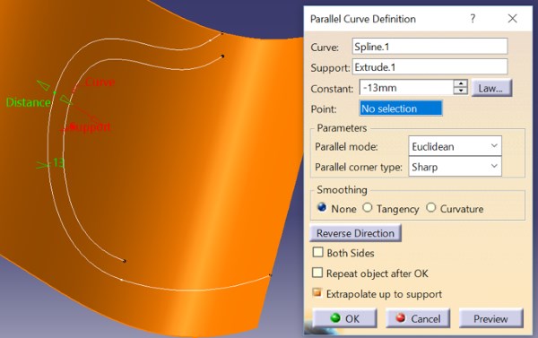Decrease the Constant value with down arrow
The height and width of the screenshot is (338, 538).
pyautogui.click(x=461, y=91)
